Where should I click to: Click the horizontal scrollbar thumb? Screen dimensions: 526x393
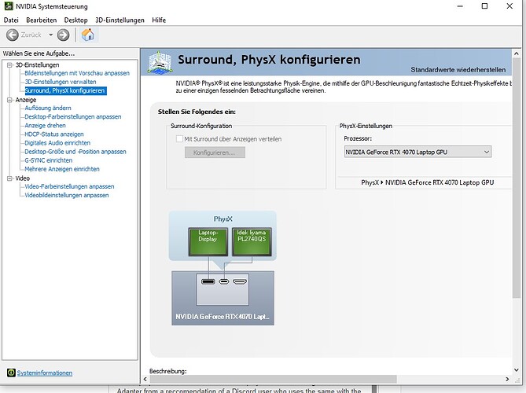(273, 380)
